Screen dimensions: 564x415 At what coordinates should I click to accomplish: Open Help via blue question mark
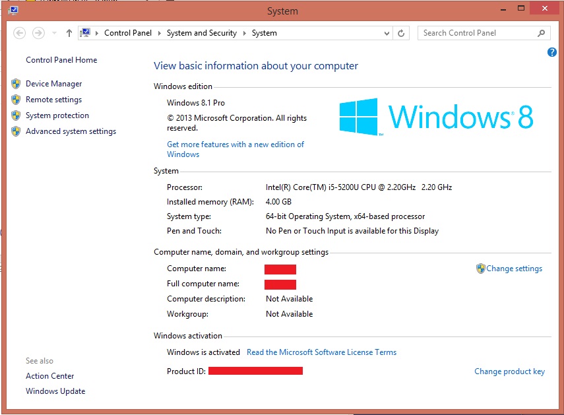(x=551, y=52)
